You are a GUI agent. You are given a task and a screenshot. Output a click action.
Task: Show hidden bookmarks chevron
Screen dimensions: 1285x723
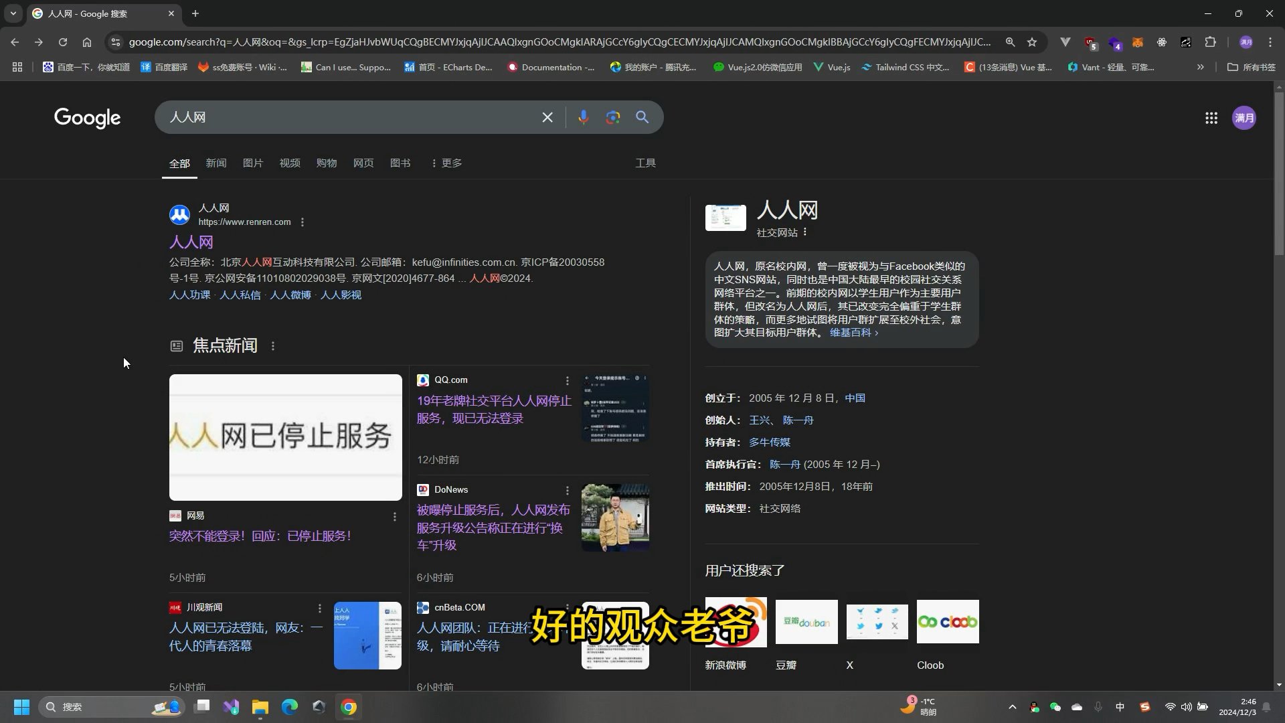[x=1201, y=67]
